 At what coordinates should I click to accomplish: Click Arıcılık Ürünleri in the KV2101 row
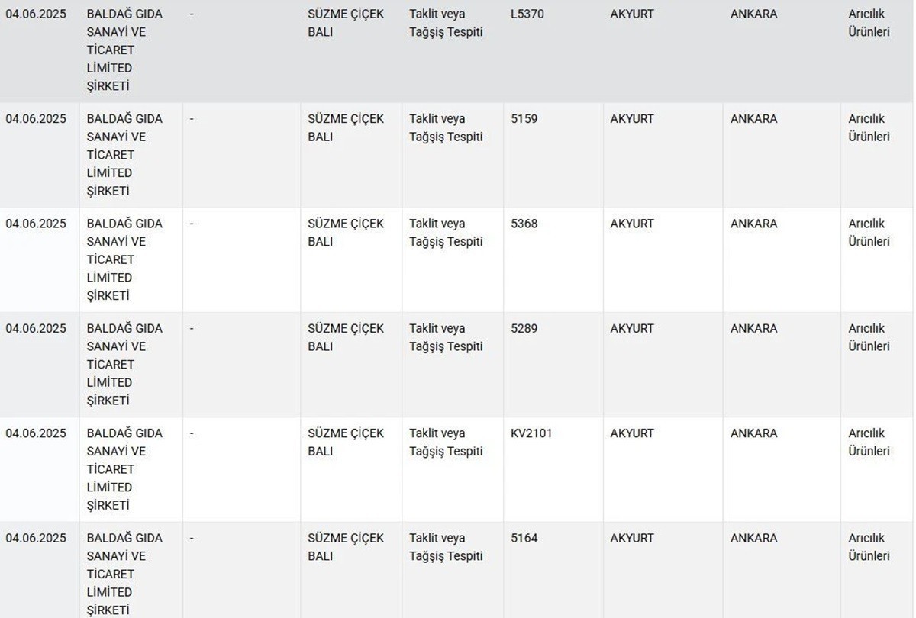[x=869, y=443]
